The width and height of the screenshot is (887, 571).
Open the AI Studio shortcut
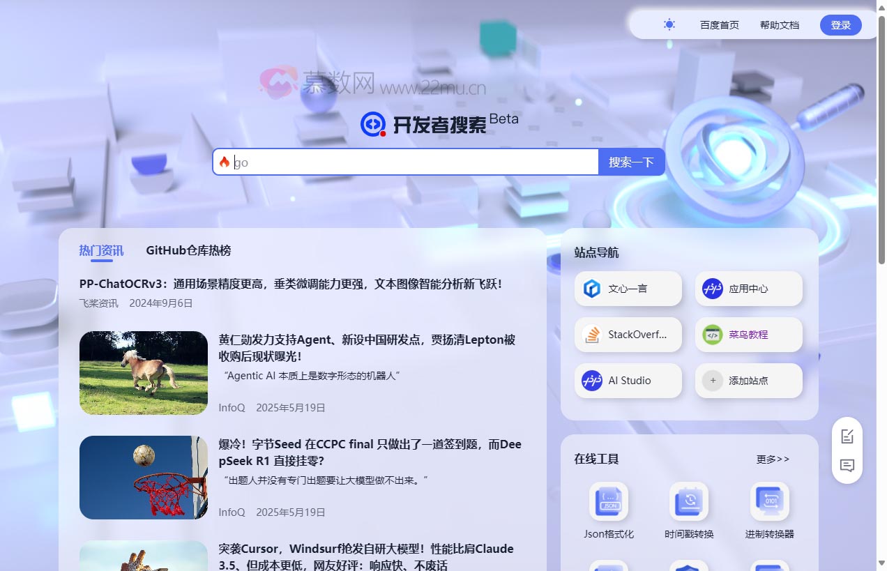pos(627,381)
